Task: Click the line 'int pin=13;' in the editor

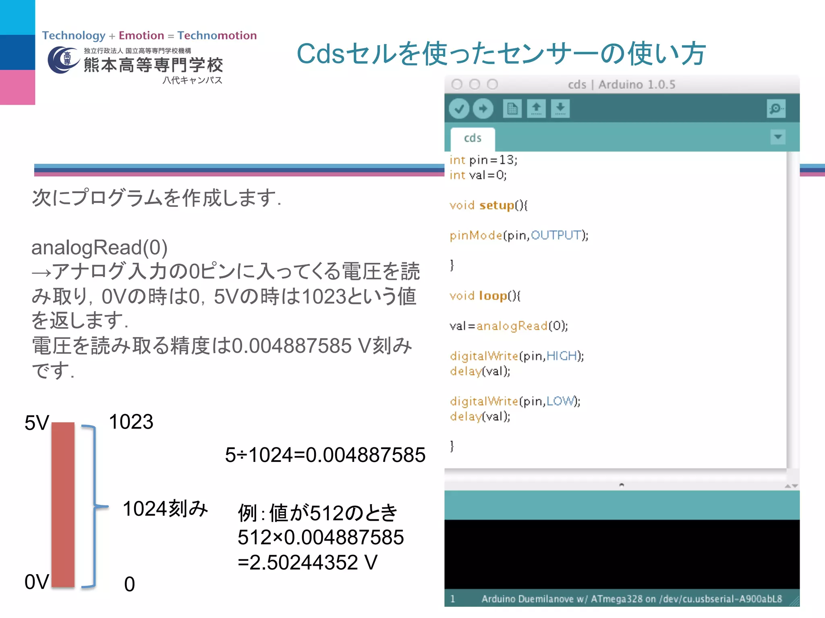Action: [x=483, y=160]
